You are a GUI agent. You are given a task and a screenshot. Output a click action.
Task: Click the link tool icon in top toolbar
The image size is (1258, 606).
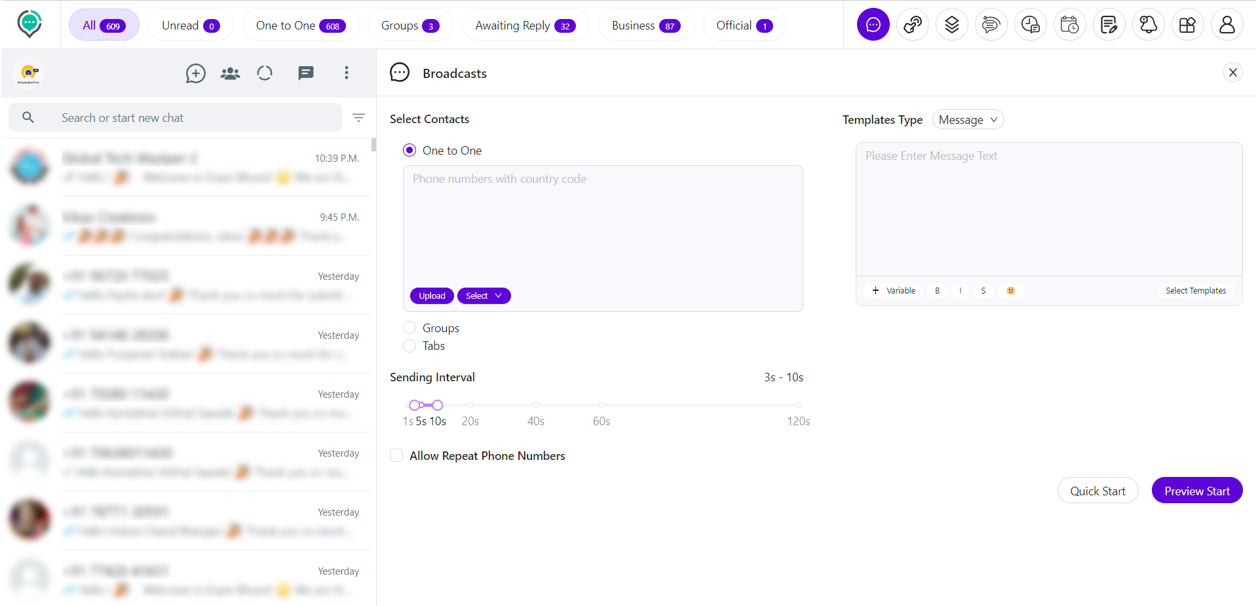(912, 25)
